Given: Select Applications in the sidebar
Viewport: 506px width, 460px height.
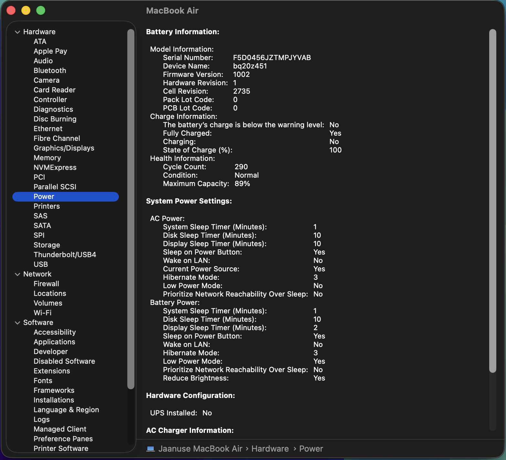Looking at the screenshot, I should (54, 342).
